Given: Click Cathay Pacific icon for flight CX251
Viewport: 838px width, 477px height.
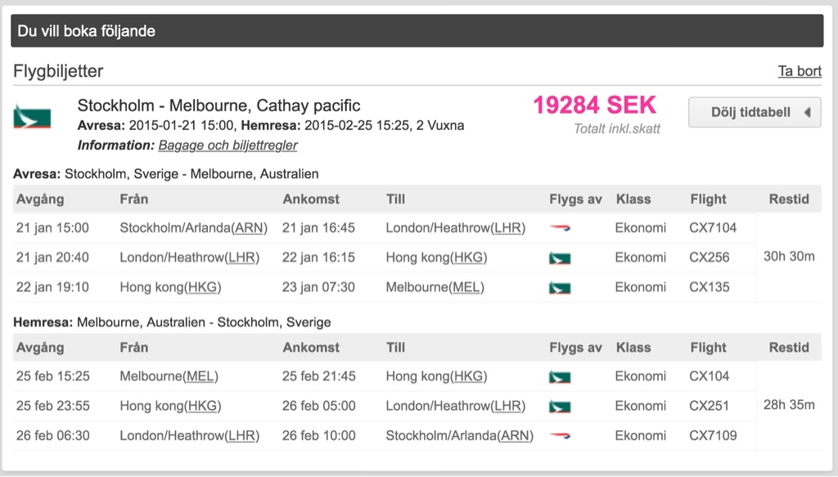Looking at the screenshot, I should [x=561, y=407].
